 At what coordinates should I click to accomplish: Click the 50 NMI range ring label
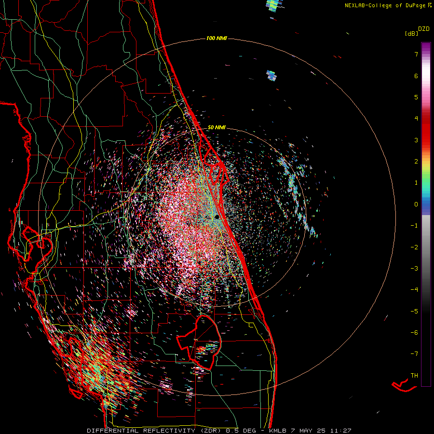[217, 127]
